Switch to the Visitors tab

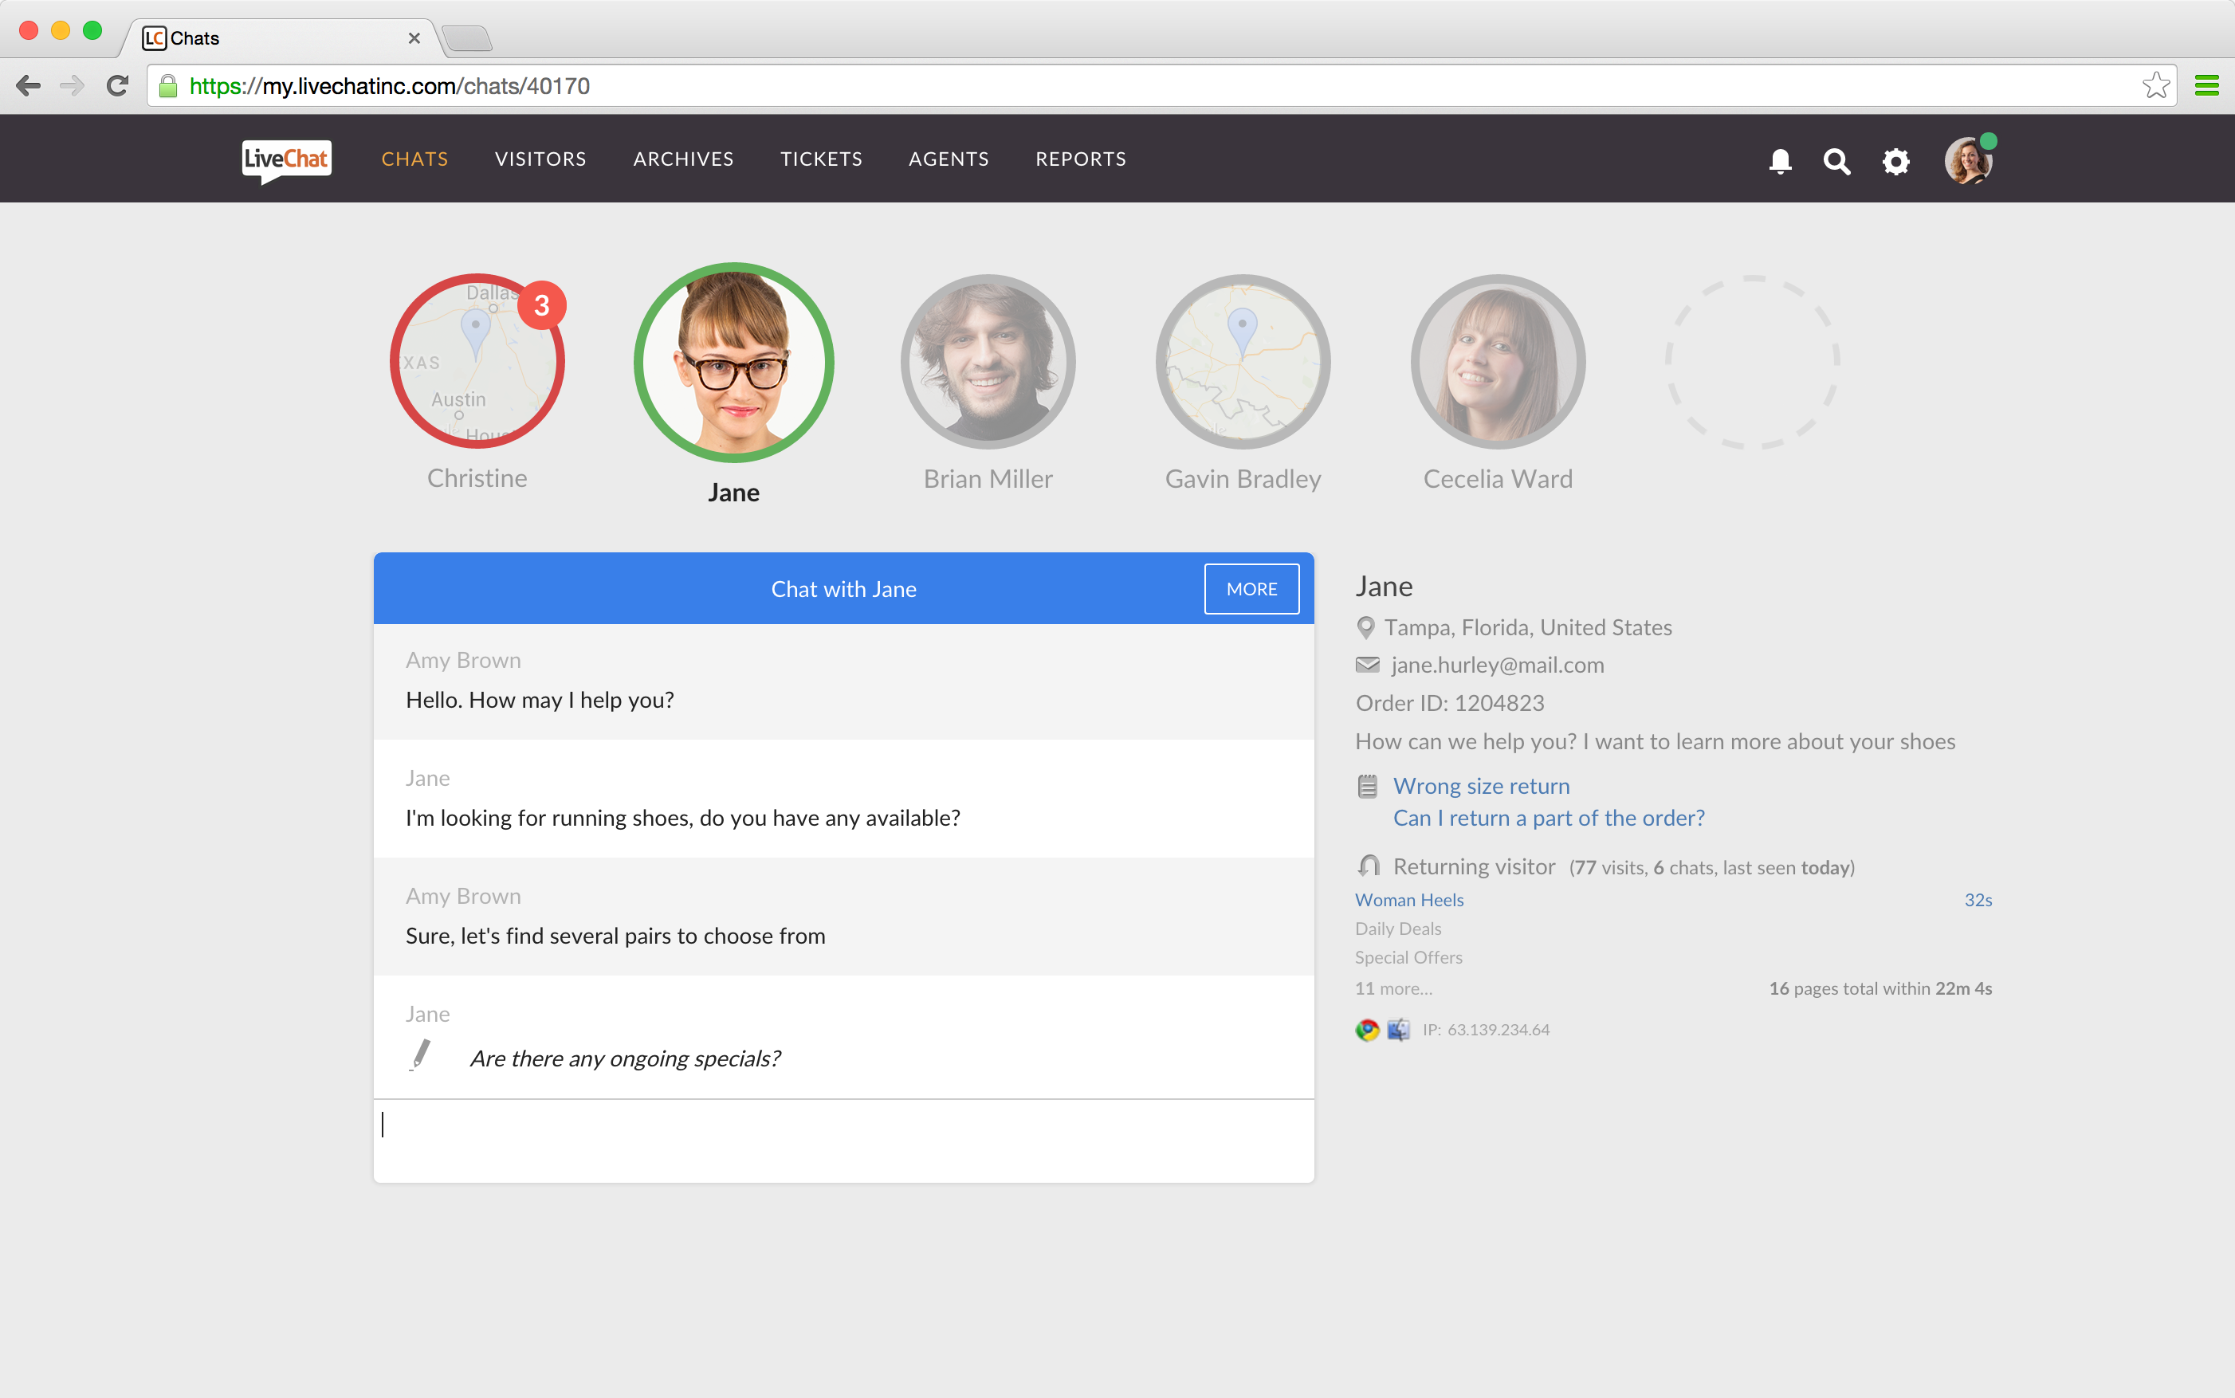pyautogui.click(x=540, y=159)
